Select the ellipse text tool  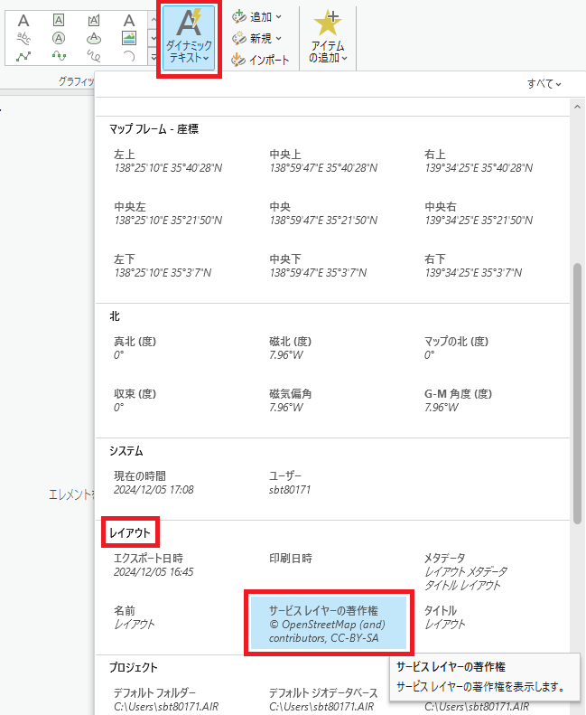[94, 38]
